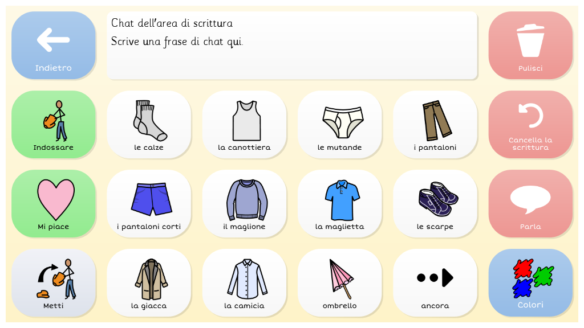584x328 pixels.
Task: Tap the 'Mi piace' heart button
Action: (x=54, y=204)
